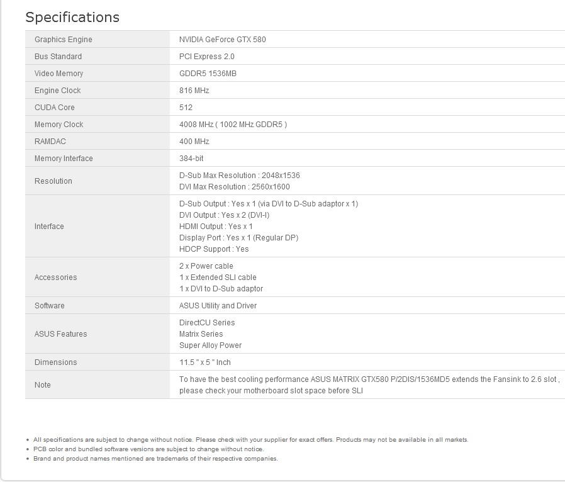Click the DVI Max Resolution line
Screen dimensions: 565x482
point(234,187)
